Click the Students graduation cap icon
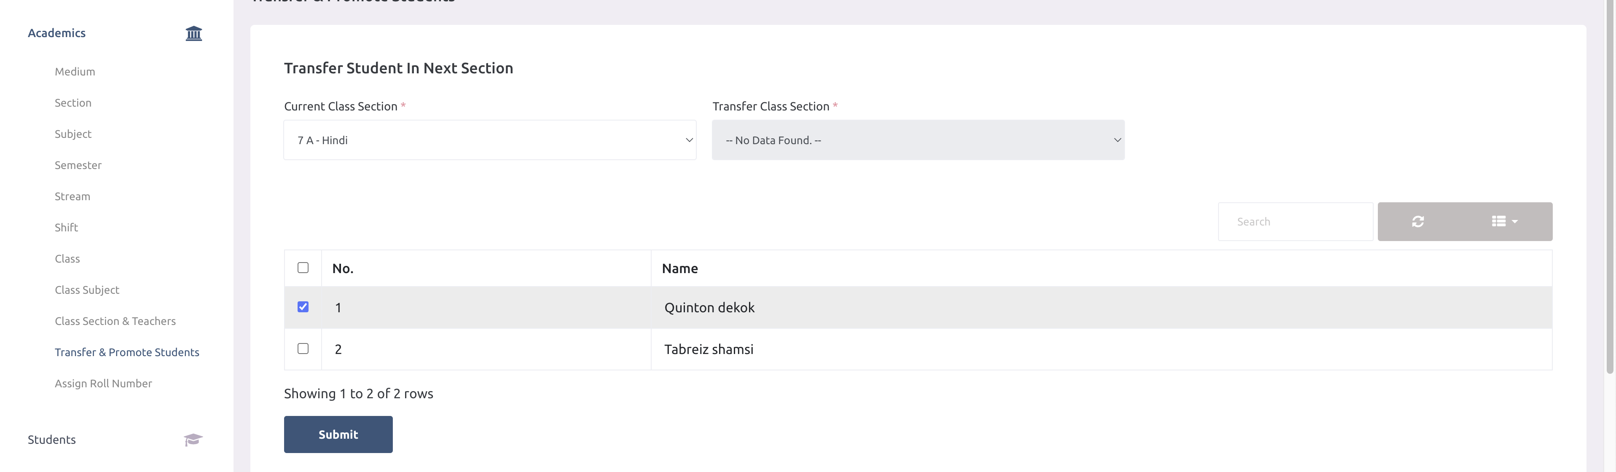 193,440
